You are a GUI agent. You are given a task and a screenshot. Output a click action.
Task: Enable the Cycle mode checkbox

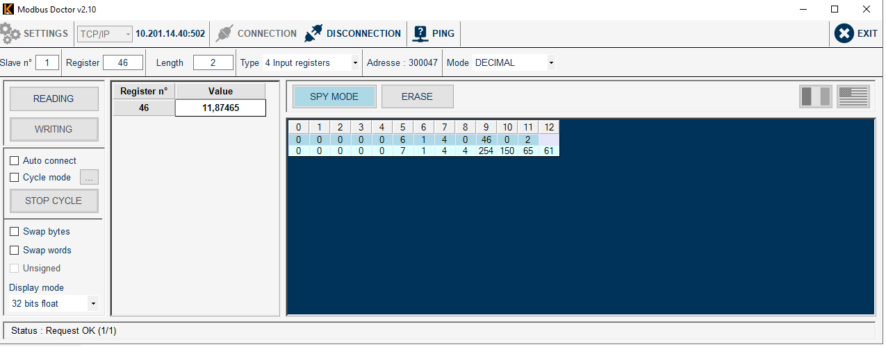(14, 177)
